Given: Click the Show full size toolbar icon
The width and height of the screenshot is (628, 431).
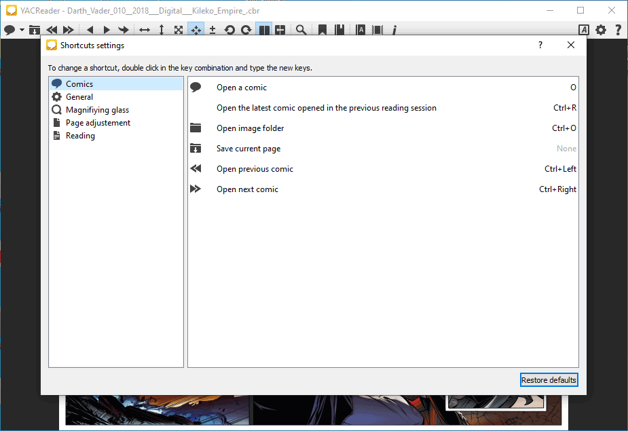Looking at the screenshot, I should [x=179, y=30].
